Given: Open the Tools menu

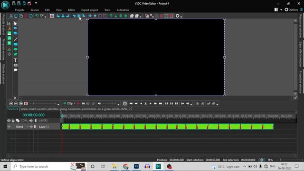Looking at the screenshot, I should click(x=107, y=10).
